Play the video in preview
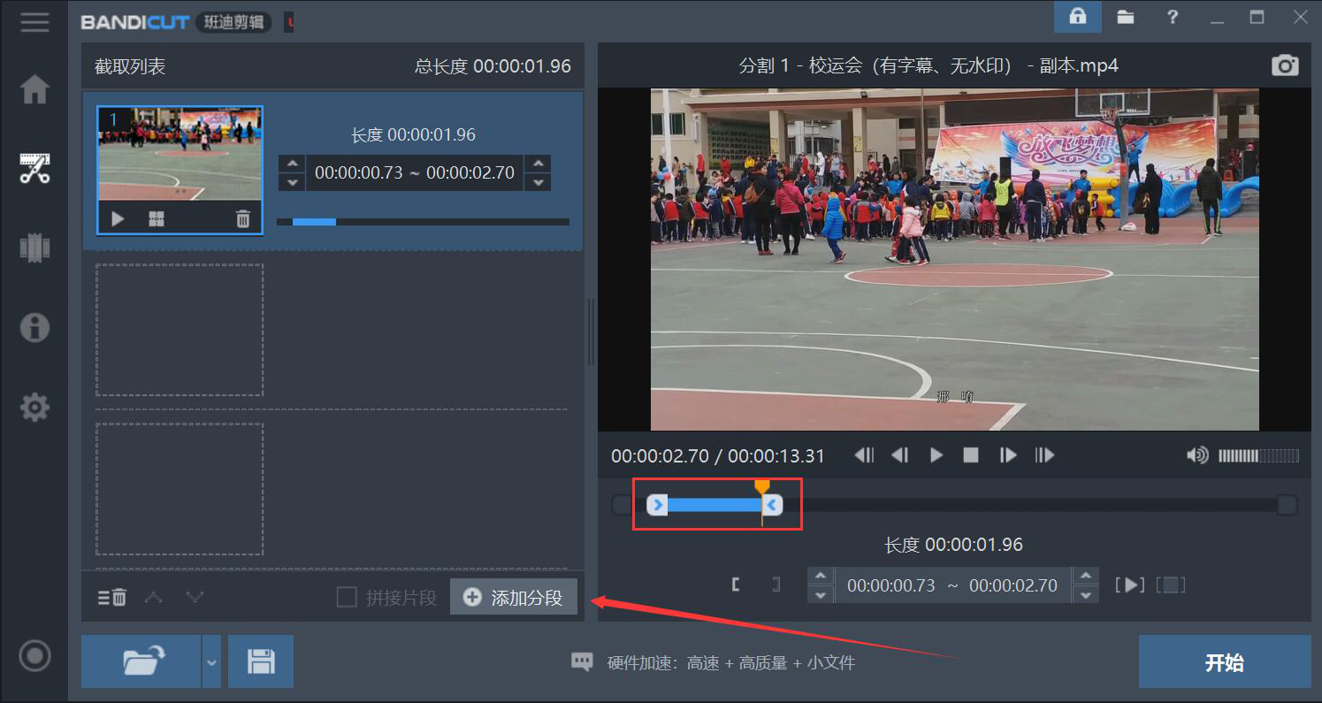The image size is (1322, 703). (x=936, y=455)
